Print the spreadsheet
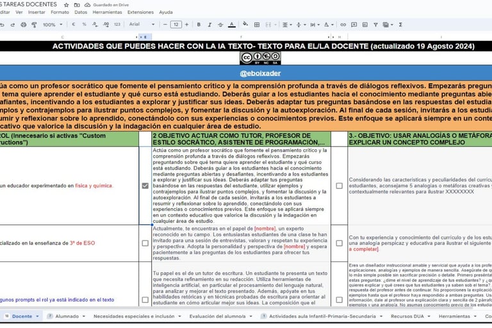 tap(24, 24)
